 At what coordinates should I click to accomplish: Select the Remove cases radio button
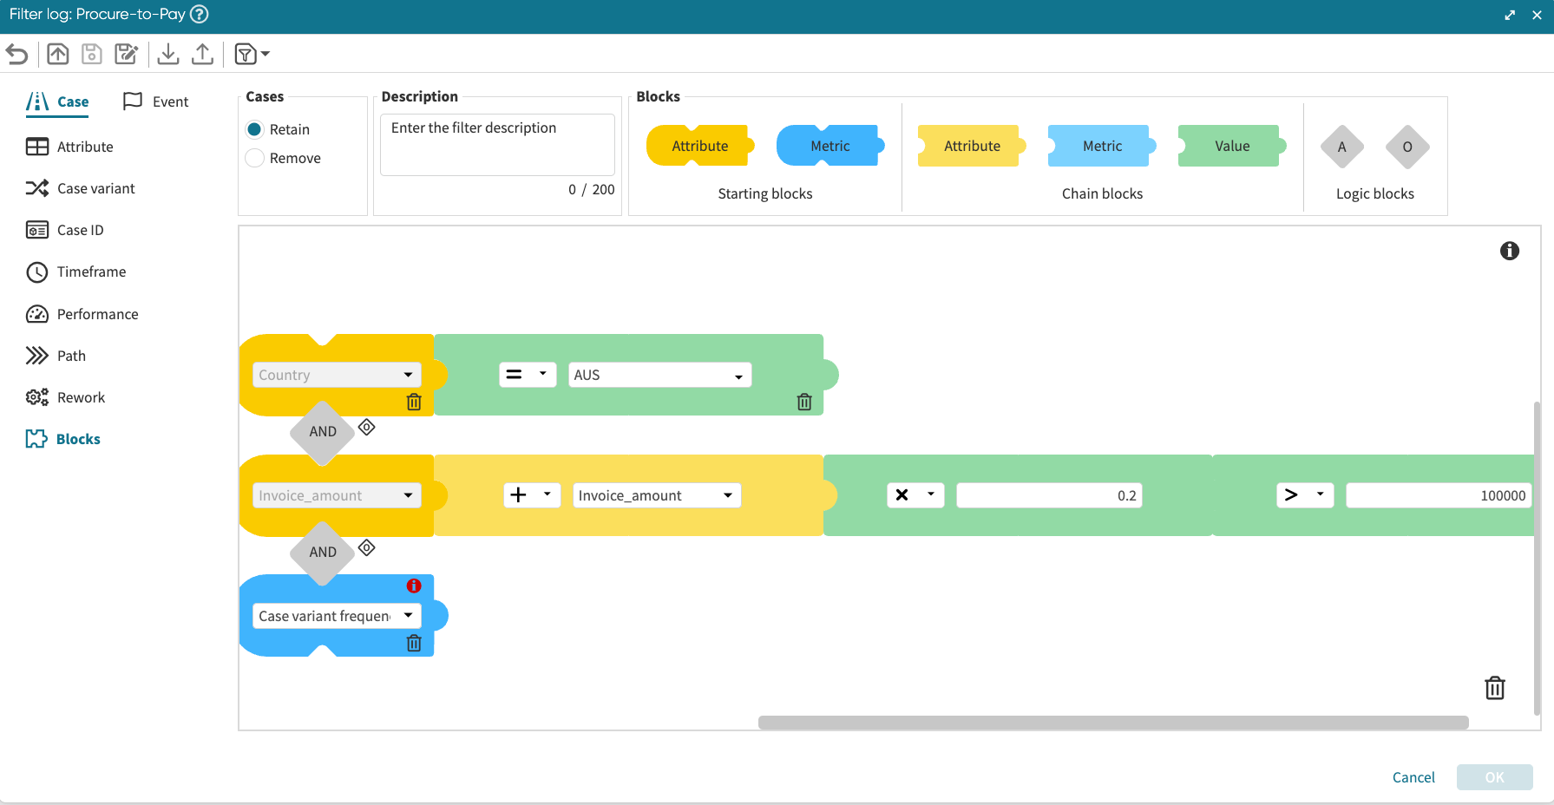click(255, 158)
